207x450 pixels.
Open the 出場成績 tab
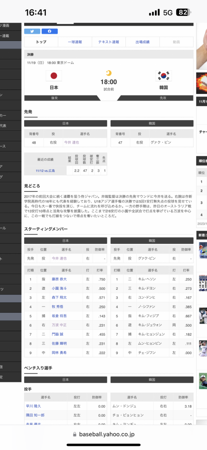pyautogui.click(x=142, y=42)
